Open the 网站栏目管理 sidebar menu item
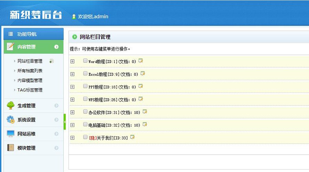 click(x=30, y=61)
